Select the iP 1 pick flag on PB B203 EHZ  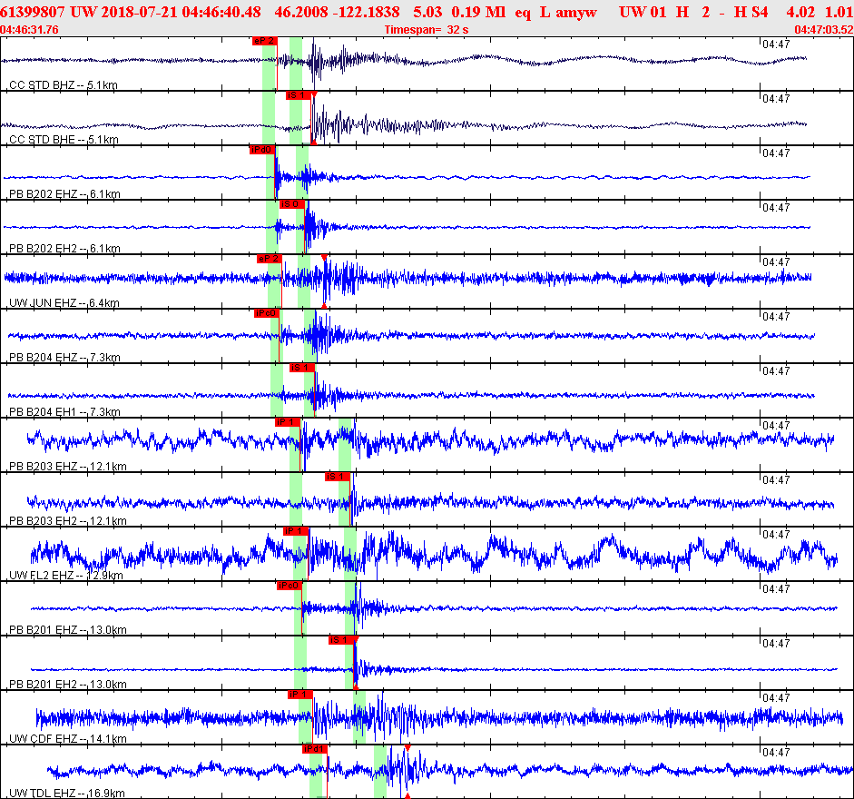coord(288,422)
